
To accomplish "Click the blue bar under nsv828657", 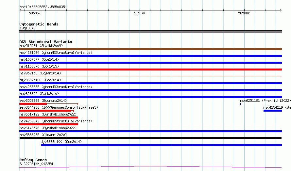I will 150,97.
